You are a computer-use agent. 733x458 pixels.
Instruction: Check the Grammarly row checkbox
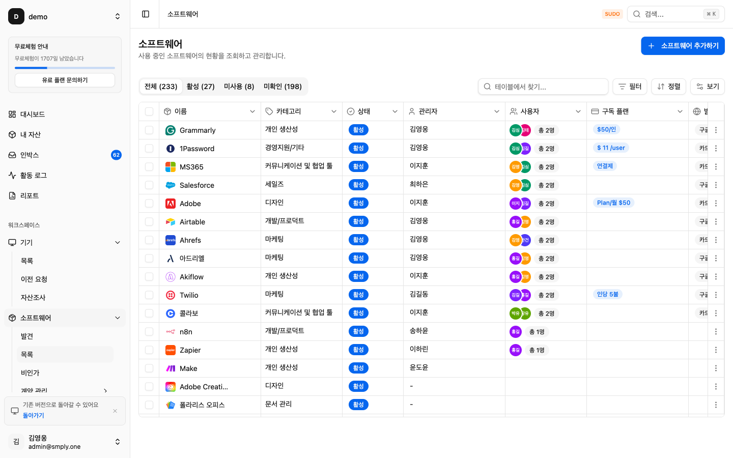[149, 130]
